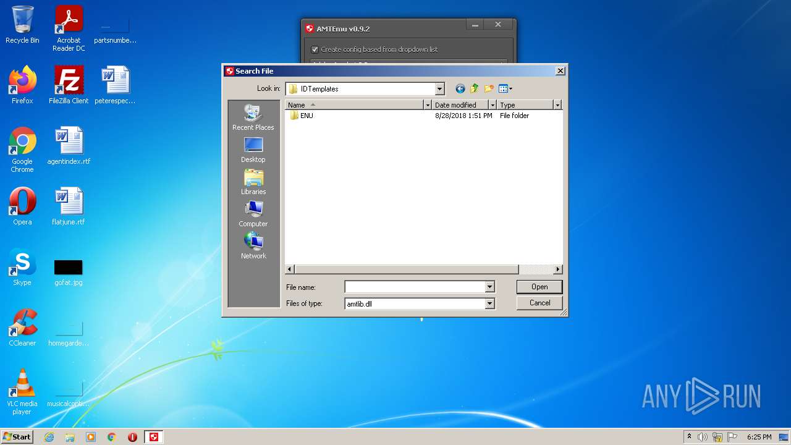The image size is (791, 445).
Task: Open Recycle Bin desktop icon
Action: pyautogui.click(x=22, y=25)
